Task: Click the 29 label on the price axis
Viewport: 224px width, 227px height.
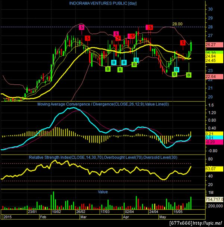Action: [210, 18]
